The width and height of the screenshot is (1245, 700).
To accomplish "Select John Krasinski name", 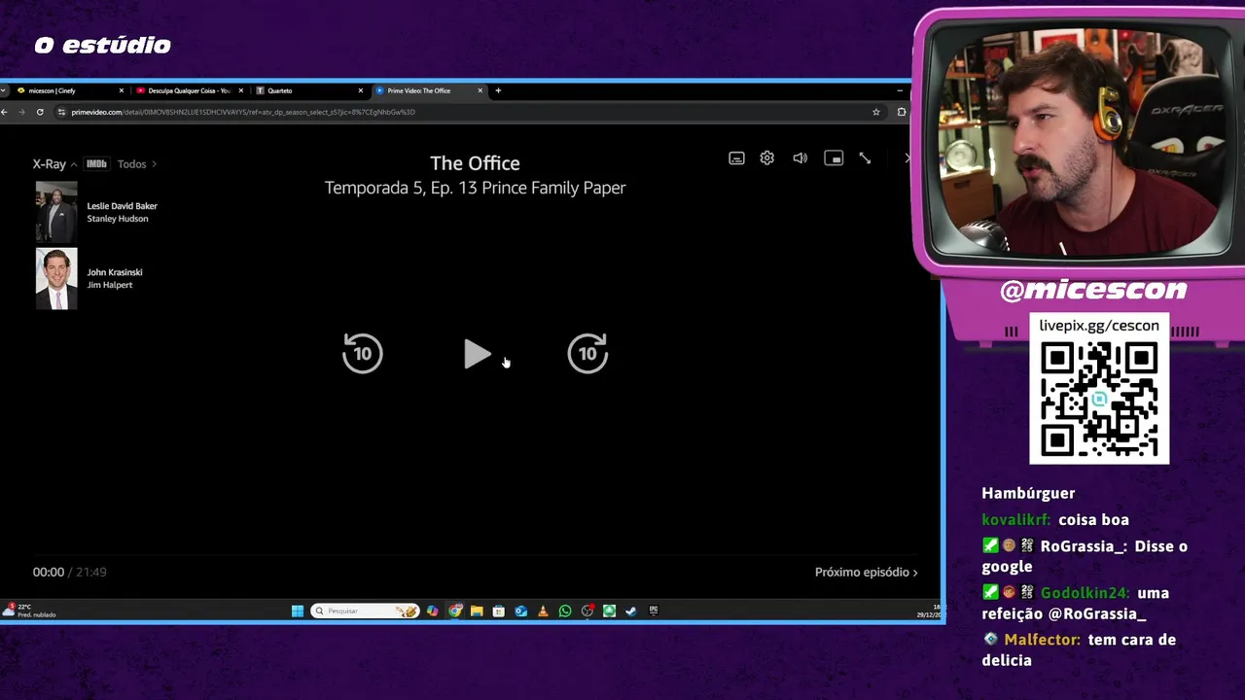I will (x=115, y=272).
